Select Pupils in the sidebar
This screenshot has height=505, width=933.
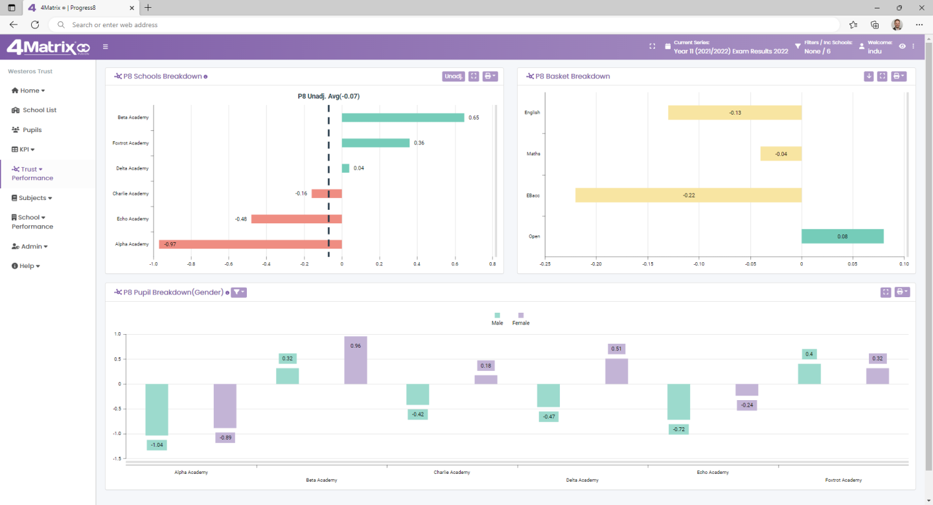[32, 129]
